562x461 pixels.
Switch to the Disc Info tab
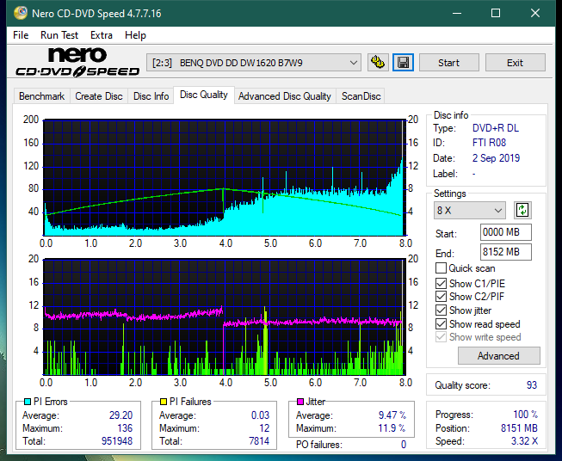(151, 96)
